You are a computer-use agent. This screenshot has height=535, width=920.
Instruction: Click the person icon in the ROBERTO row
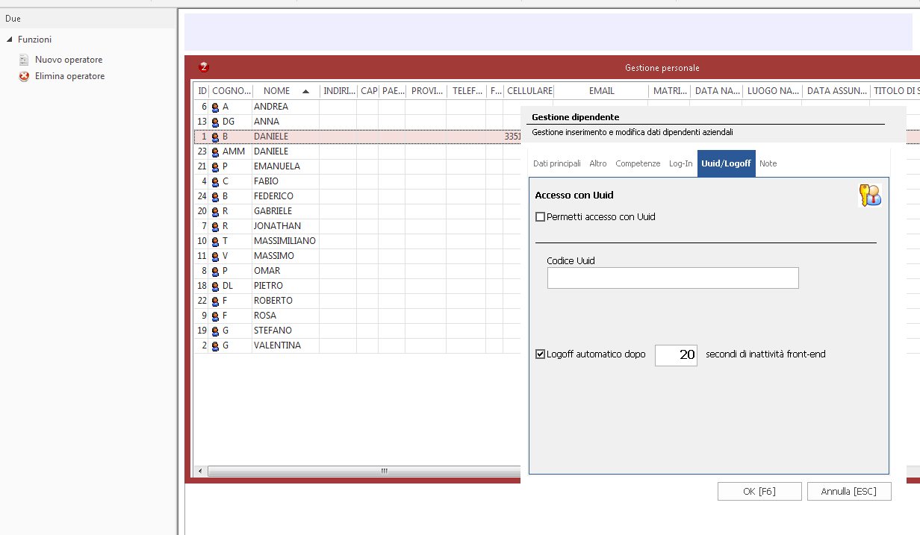(215, 301)
